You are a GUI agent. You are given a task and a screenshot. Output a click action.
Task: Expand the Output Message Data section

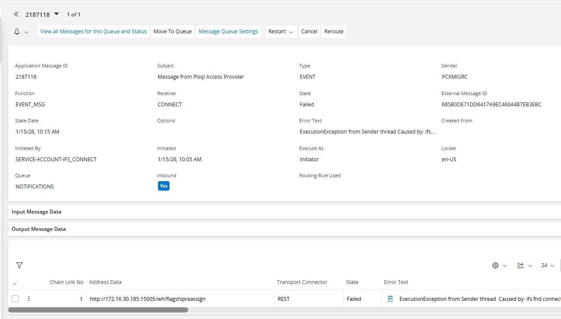(39, 229)
